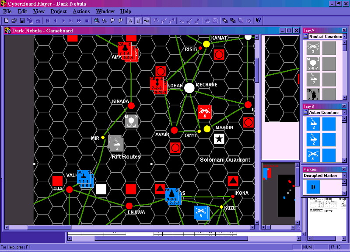Save using the floppy disk icon
350x252 pixels.
coord(22,21)
